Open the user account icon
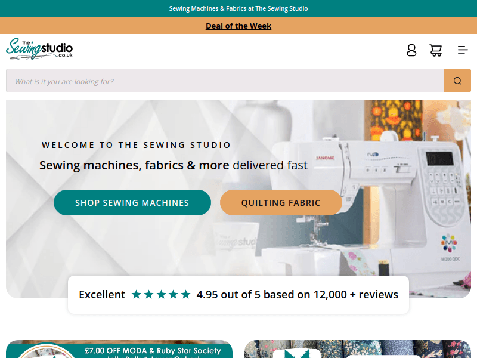This screenshot has height=358, width=477. (x=411, y=50)
